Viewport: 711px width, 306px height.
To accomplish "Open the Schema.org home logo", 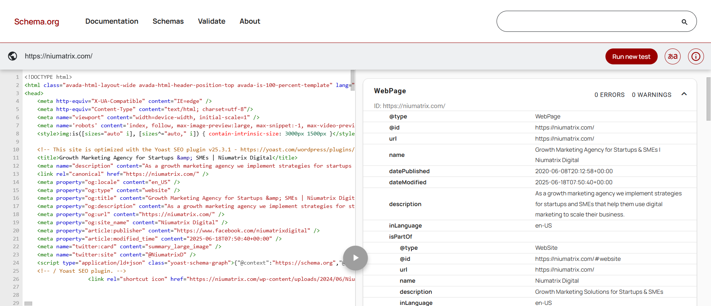I will click(37, 21).
